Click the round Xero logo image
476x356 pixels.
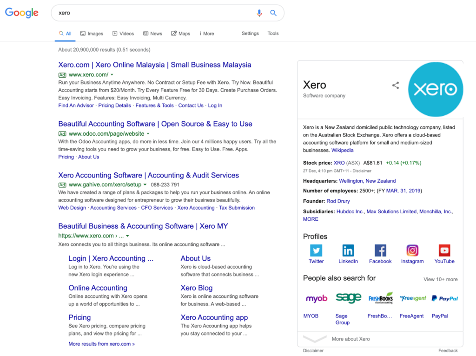click(x=435, y=89)
